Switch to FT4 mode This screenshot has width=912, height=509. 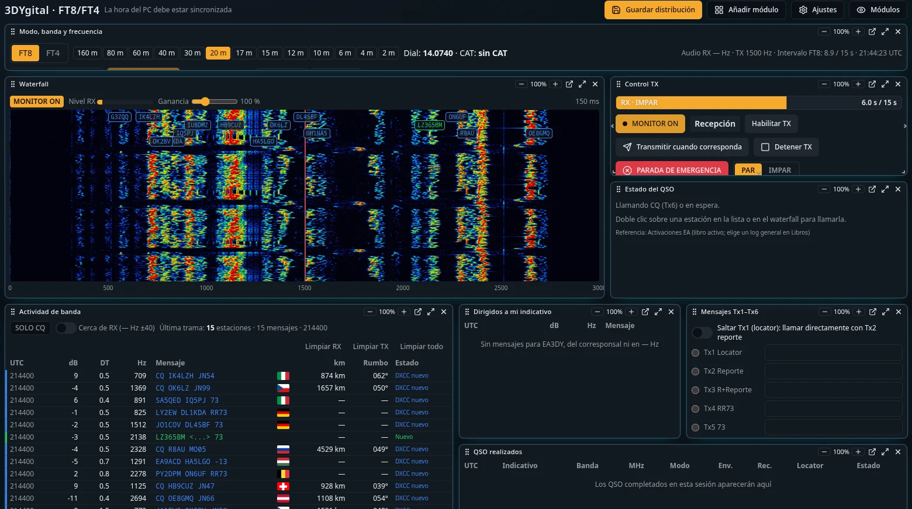pyautogui.click(x=53, y=53)
